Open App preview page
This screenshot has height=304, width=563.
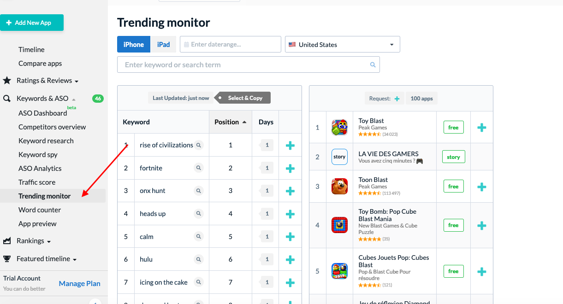click(37, 223)
